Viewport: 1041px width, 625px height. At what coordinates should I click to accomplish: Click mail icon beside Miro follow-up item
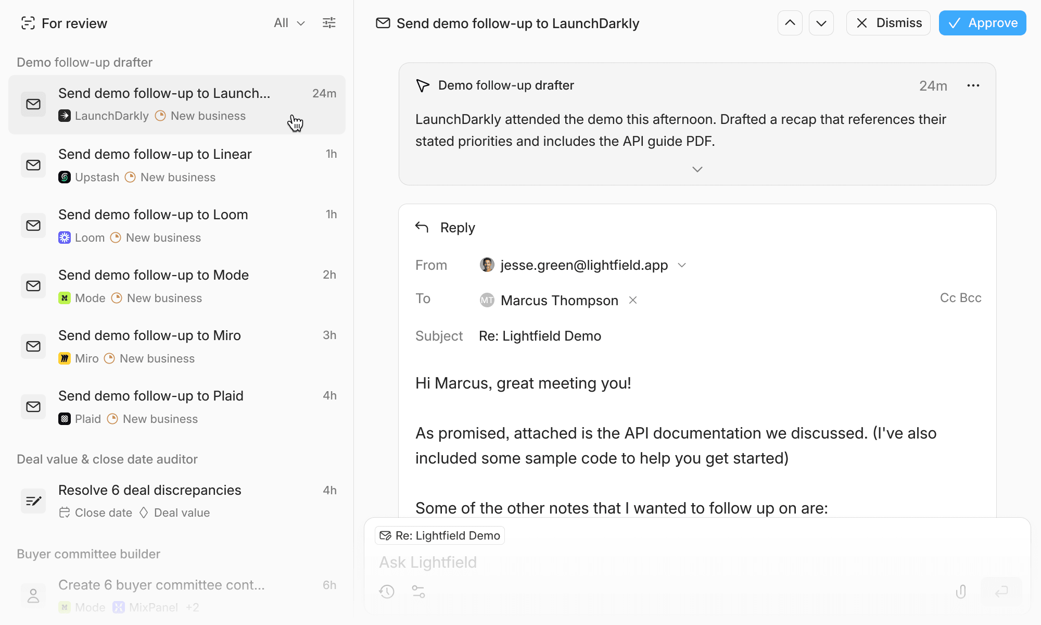tap(33, 346)
